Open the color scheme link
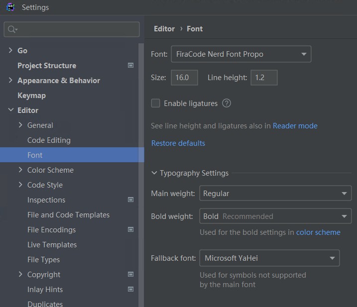Image resolution: width=357 pixels, height=307 pixels. (x=318, y=232)
